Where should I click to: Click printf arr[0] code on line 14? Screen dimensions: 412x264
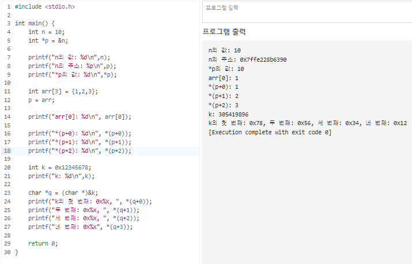(80, 117)
